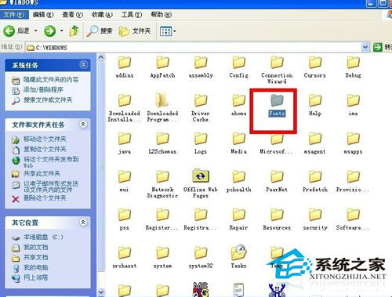
Task: Collapse the 系统任务 panel
Action: tap(83, 64)
